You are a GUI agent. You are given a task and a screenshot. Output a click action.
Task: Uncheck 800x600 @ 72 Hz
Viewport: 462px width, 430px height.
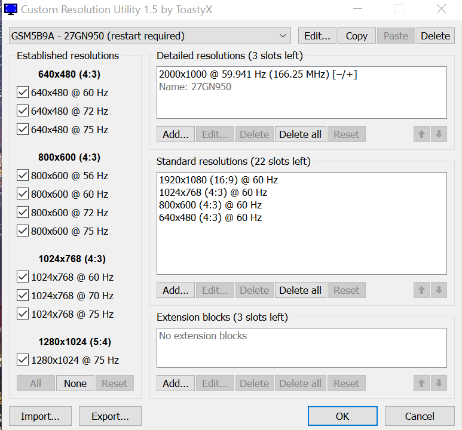(x=23, y=213)
